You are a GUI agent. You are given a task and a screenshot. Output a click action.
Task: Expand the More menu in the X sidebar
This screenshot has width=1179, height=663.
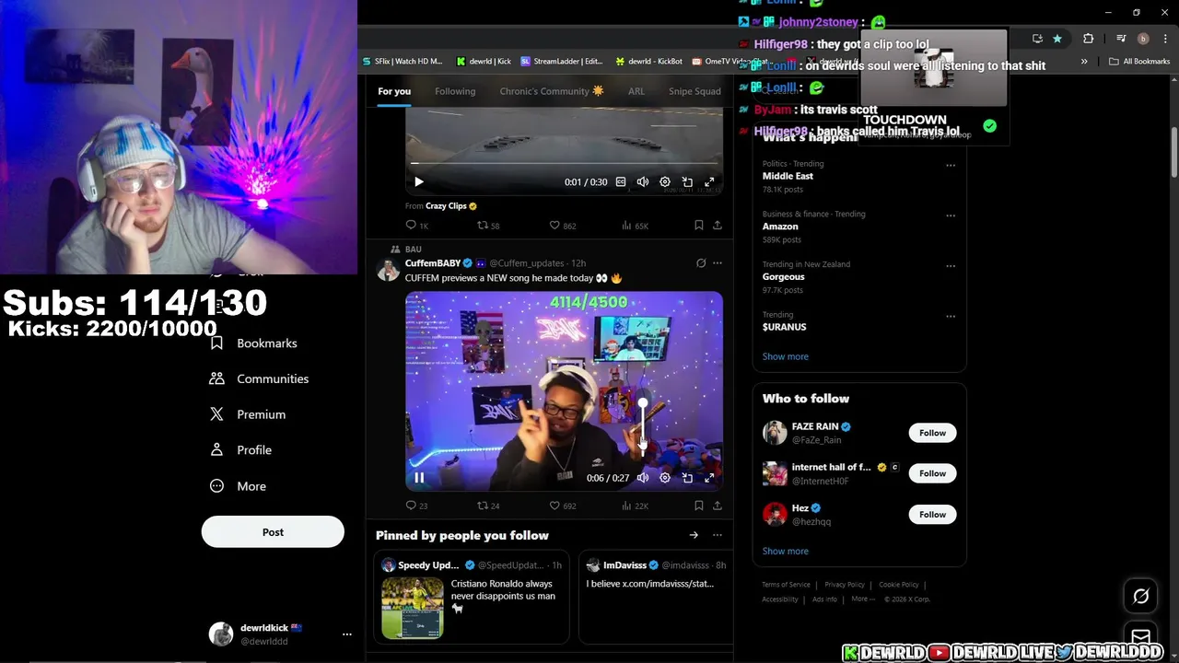pyautogui.click(x=238, y=486)
